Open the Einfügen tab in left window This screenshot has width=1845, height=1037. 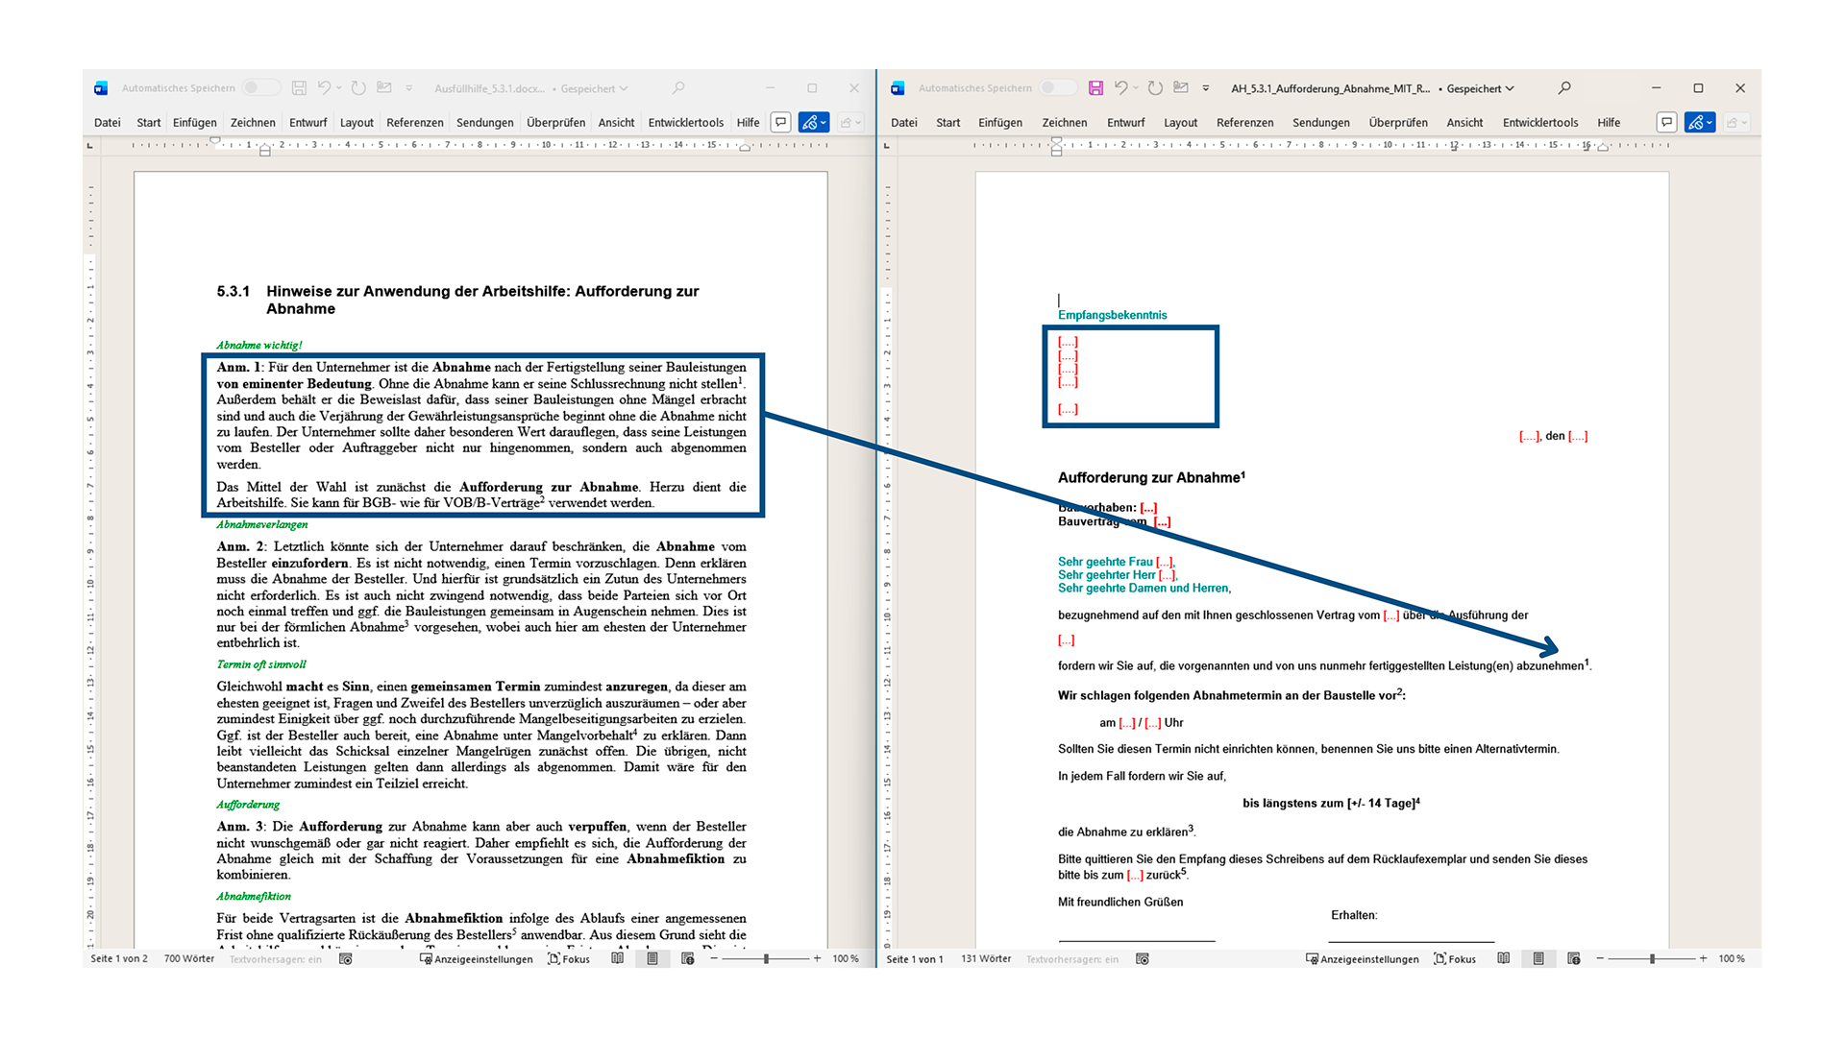pos(195,123)
